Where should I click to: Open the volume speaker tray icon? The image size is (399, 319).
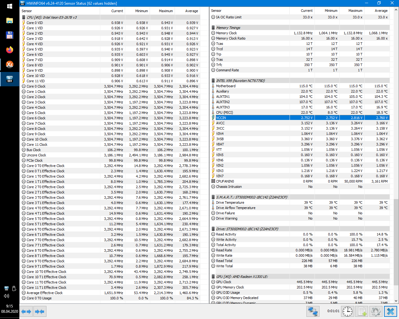click(x=6, y=296)
